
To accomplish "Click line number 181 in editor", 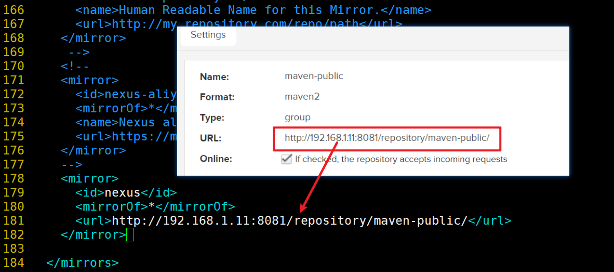I will coord(14,221).
